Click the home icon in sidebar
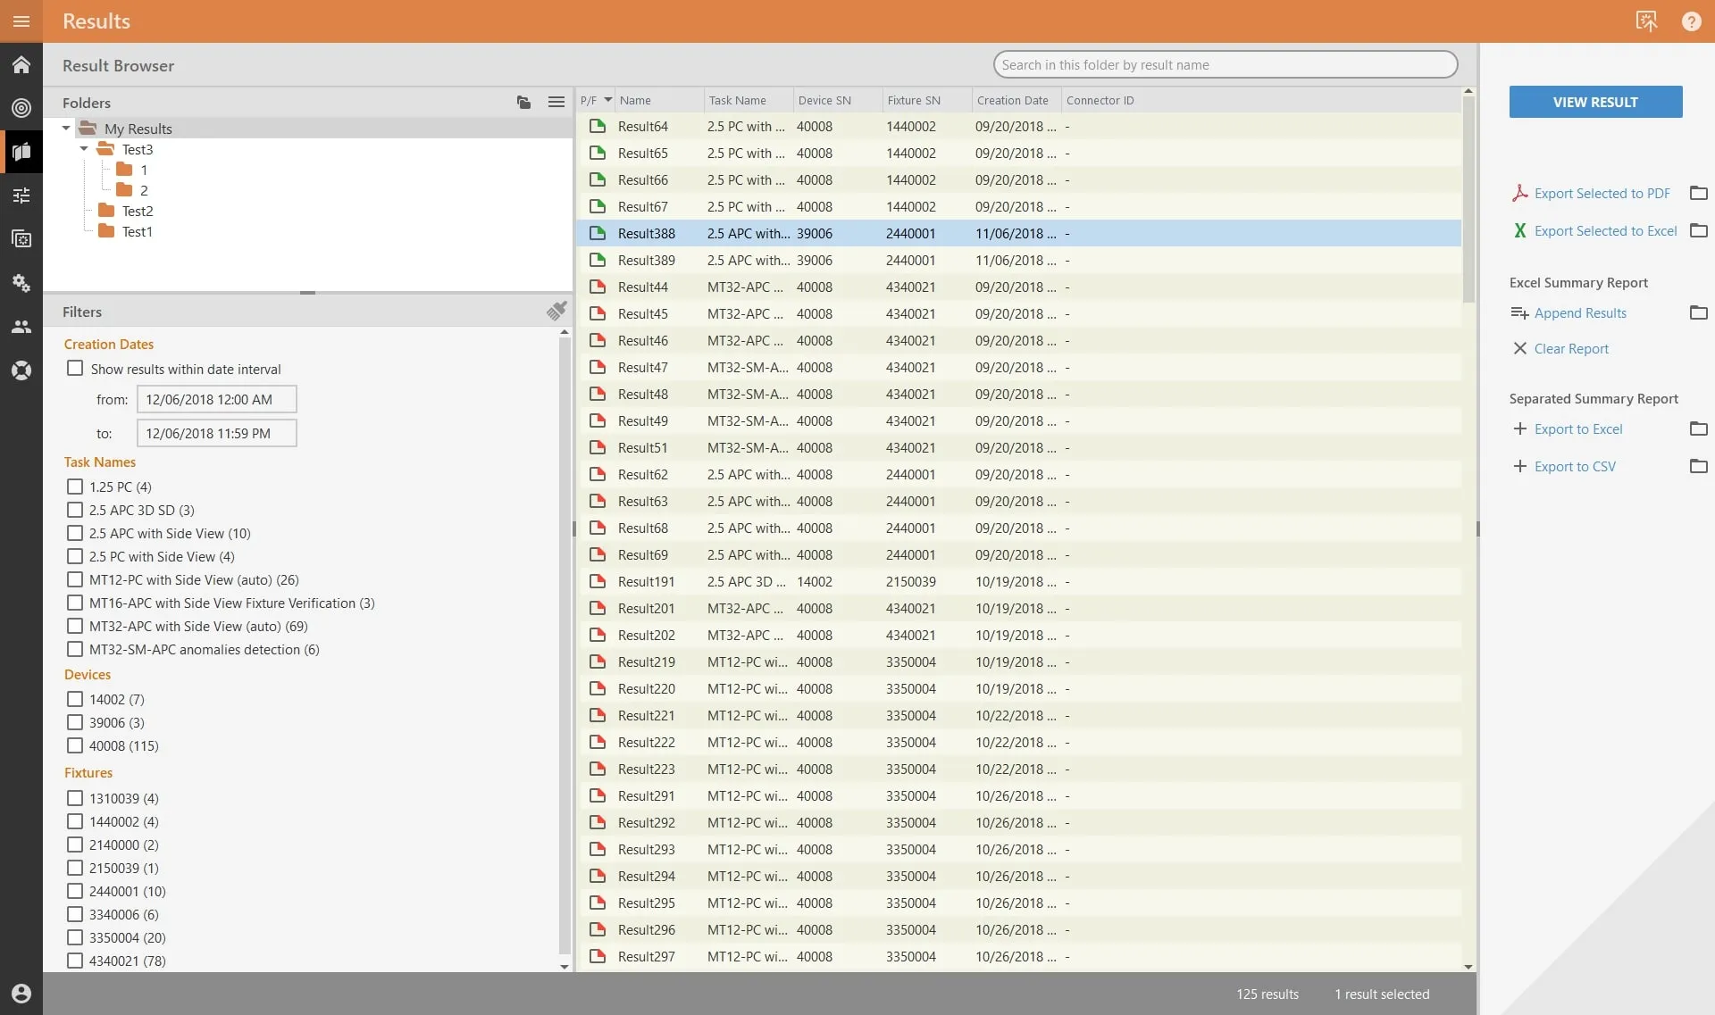 [21, 65]
